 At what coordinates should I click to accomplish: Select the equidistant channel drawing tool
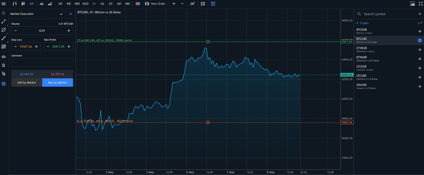click(x=4, y=30)
